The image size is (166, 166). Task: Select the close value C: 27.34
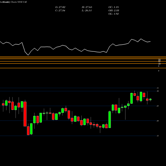[60, 11]
